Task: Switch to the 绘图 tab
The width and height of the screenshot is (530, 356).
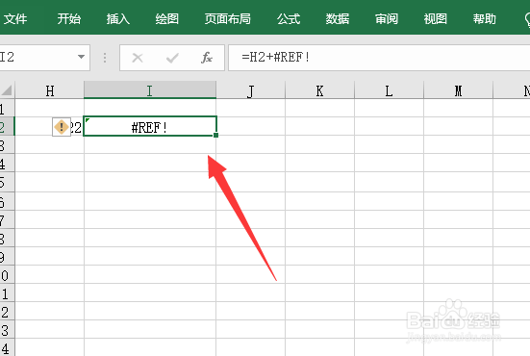Action: pos(167,19)
